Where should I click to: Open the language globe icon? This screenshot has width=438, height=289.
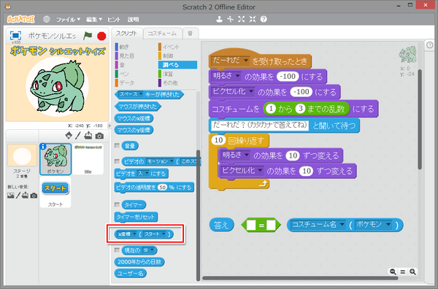tap(47, 19)
